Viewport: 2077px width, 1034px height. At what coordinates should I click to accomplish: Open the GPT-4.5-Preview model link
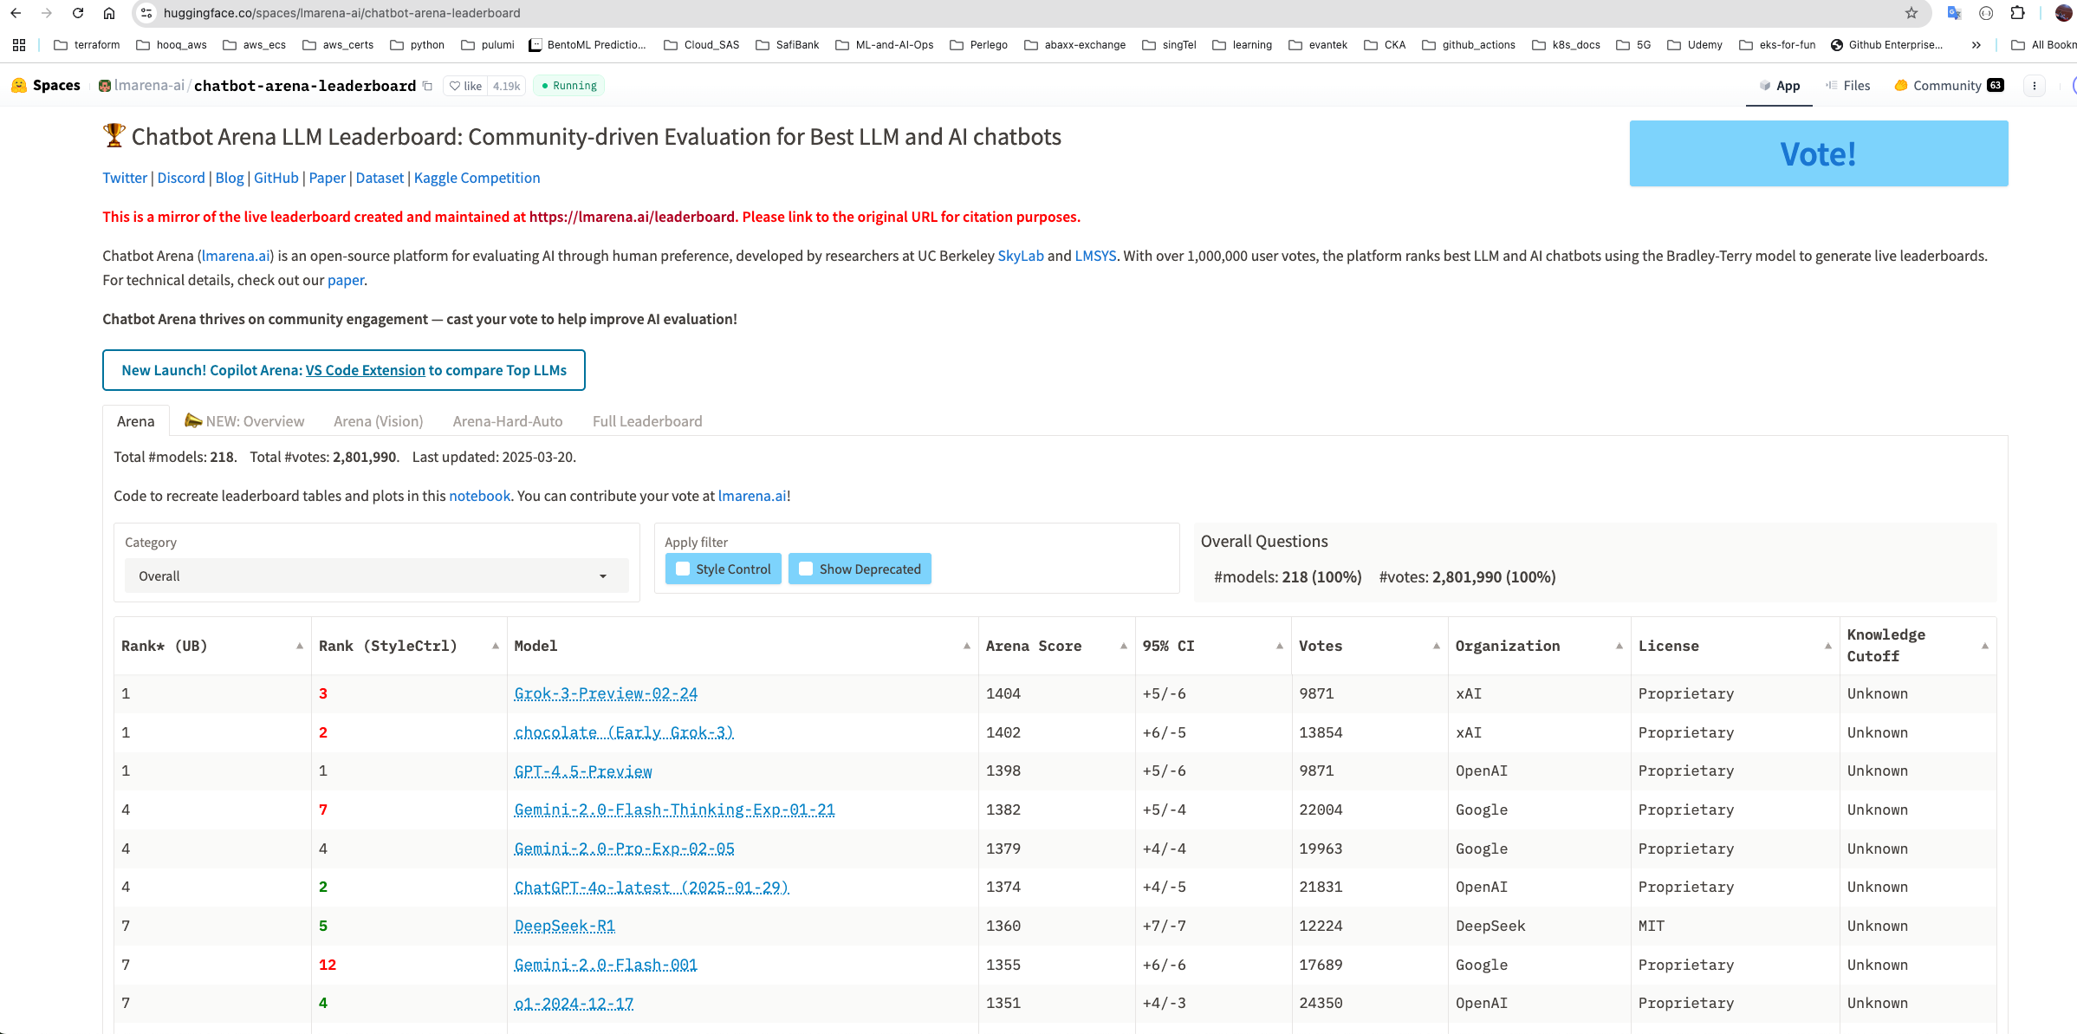point(583,771)
